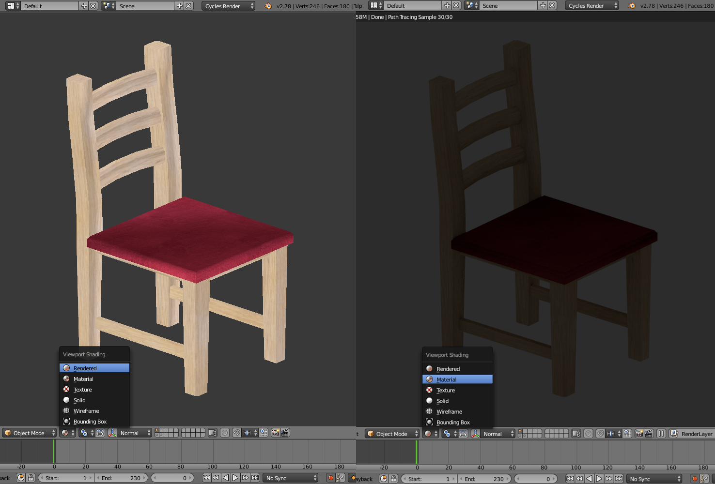Click the RenderLayer selector in right viewport header
This screenshot has height=484, width=715.
pyautogui.click(x=692, y=434)
